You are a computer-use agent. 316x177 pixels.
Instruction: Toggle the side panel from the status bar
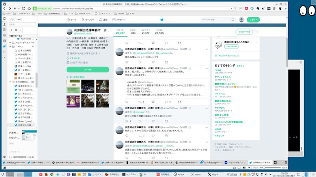pyautogui.click(x=4, y=168)
